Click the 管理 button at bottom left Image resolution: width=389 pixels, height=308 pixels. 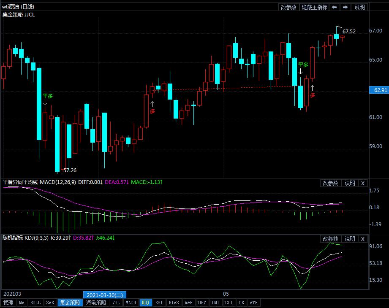click(x=8, y=303)
